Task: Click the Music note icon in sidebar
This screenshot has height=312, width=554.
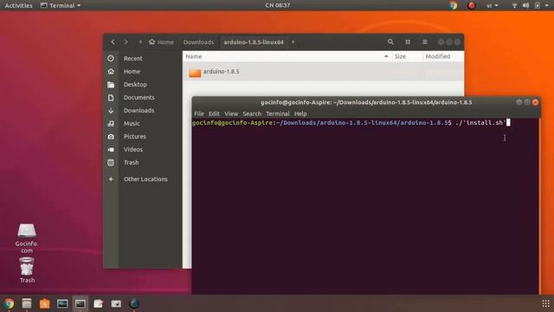Action: (111, 123)
